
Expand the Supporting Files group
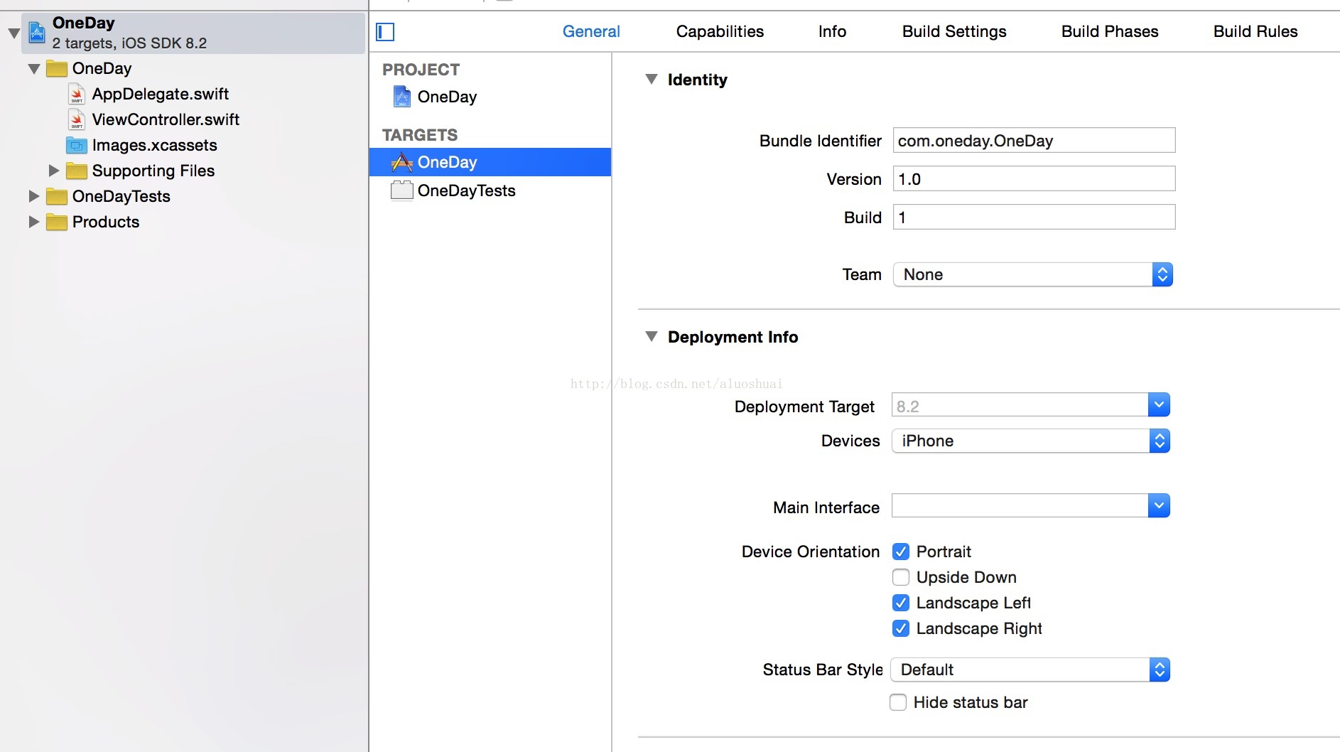click(x=54, y=171)
